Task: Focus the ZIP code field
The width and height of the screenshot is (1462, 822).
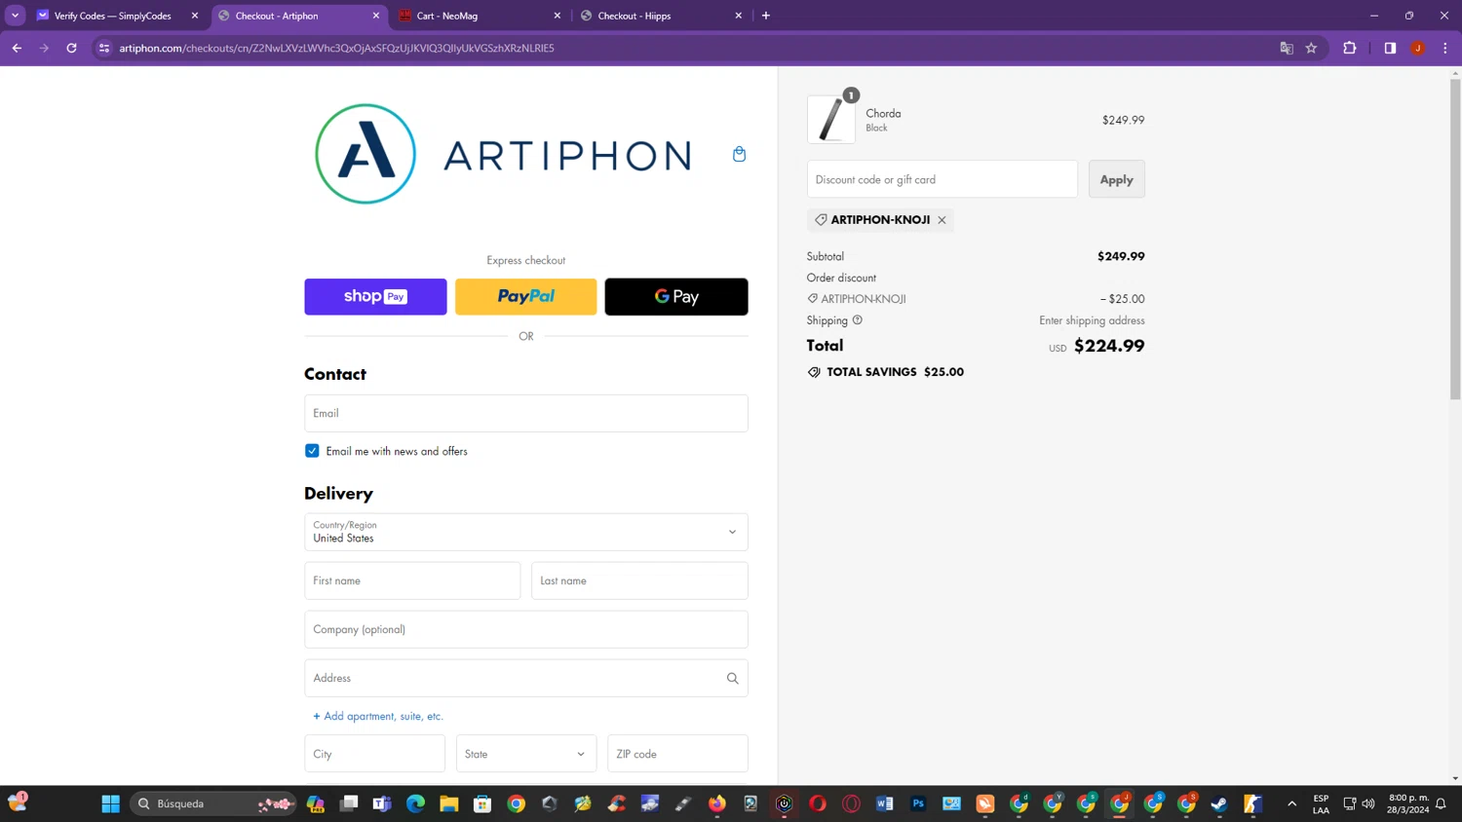Action: pos(677,754)
